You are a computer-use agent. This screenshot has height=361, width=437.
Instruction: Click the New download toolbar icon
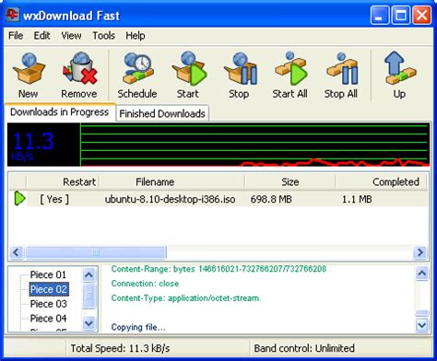(29, 68)
